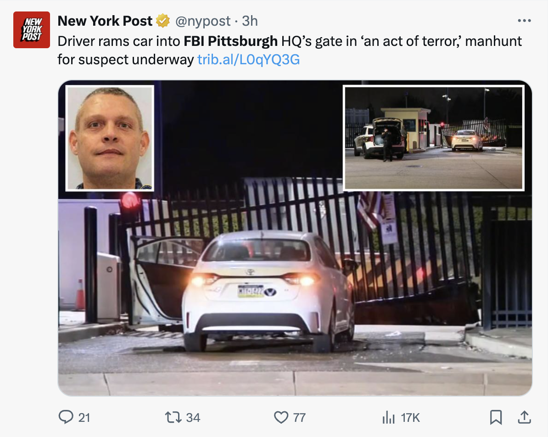Open the New York Post display name
This screenshot has height=437, width=548.
click(x=105, y=21)
